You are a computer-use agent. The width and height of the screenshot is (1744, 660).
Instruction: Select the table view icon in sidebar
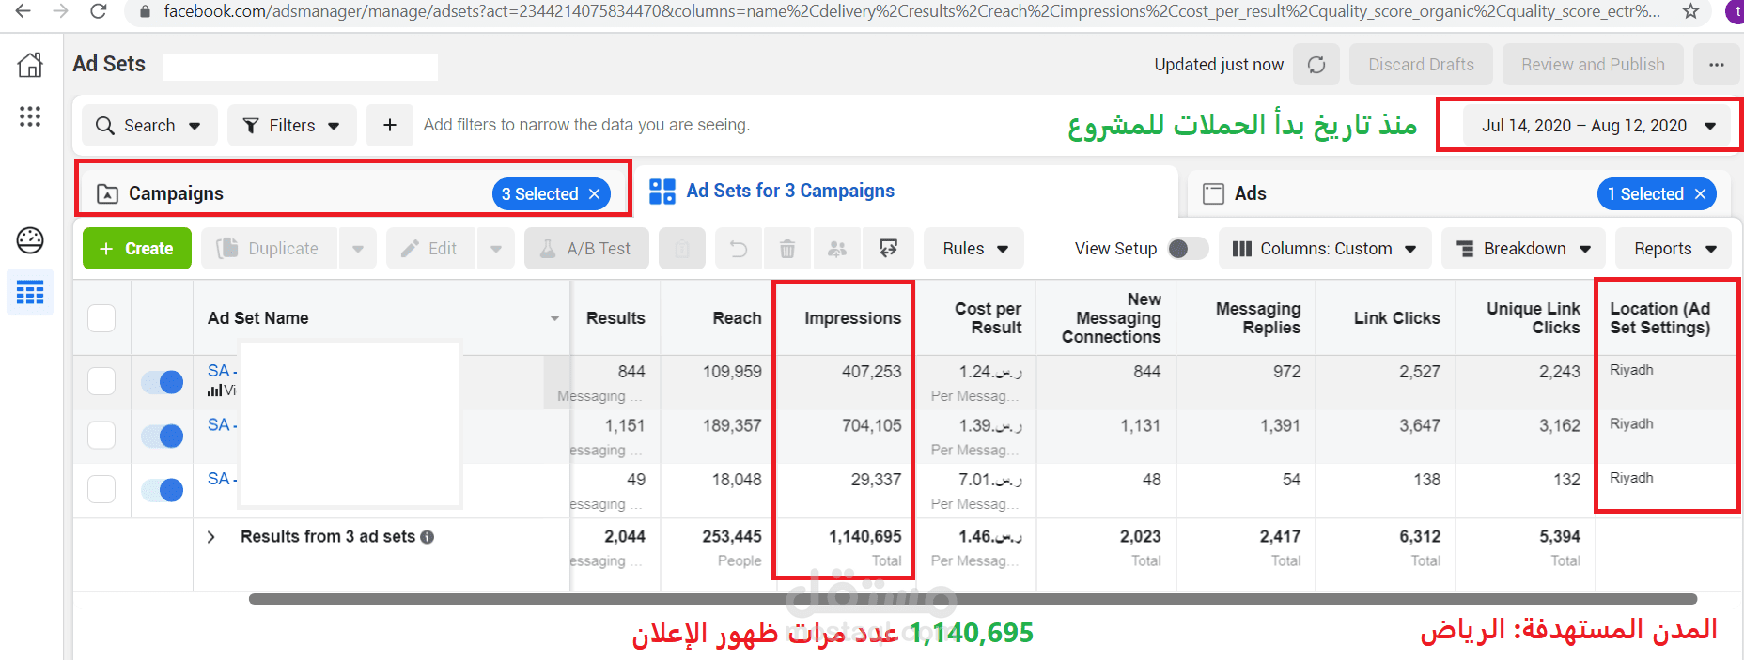coord(30,293)
